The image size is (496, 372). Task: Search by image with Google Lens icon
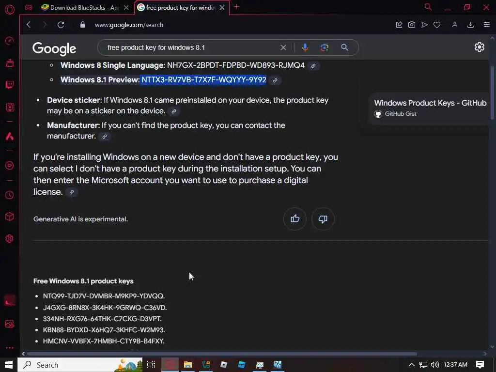coord(324,47)
